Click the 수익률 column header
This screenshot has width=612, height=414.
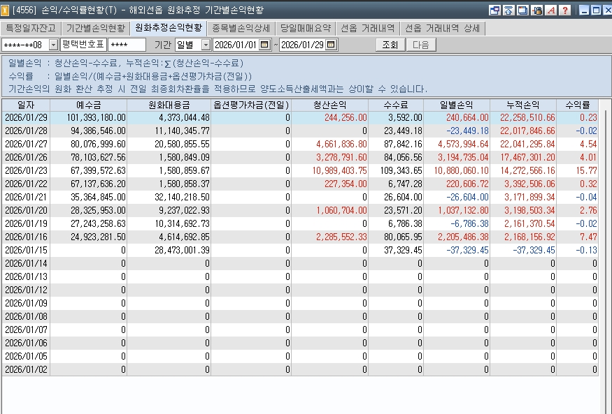point(577,105)
